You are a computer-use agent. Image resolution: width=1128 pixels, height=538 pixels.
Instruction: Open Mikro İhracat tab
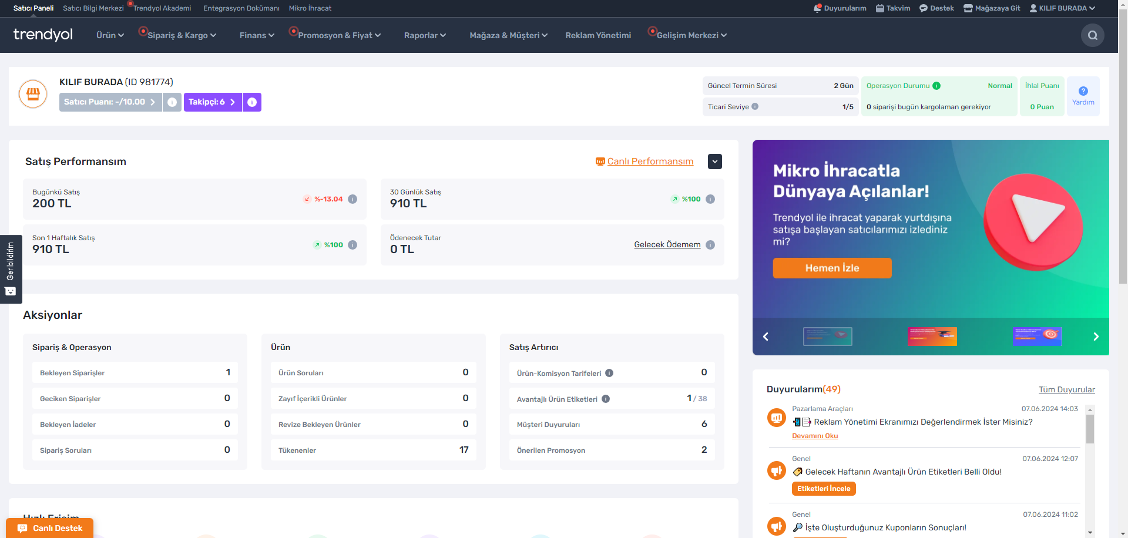click(x=310, y=8)
